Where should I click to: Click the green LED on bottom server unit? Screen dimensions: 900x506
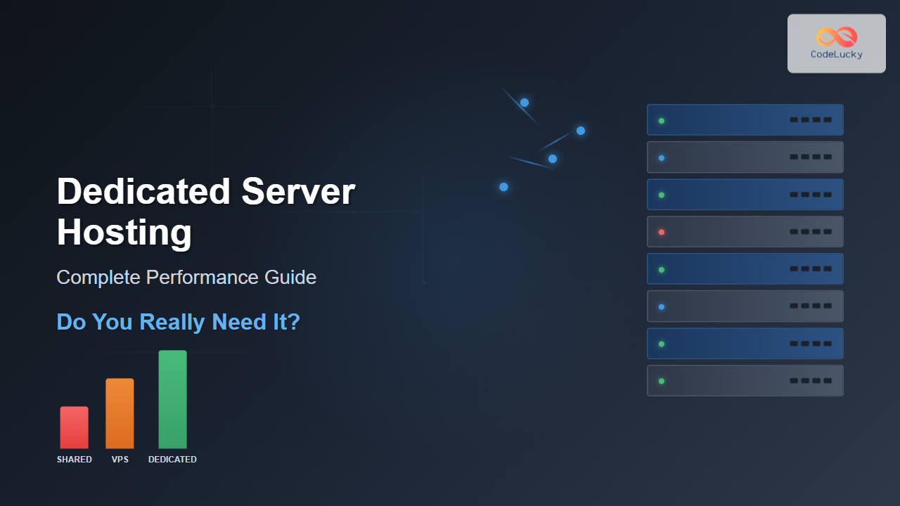662,381
